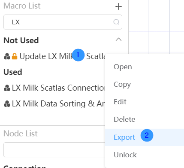The image size is (184, 168).
Task: Click the cluster icon beside LX Milk Data Sorting
Action: 7,104
